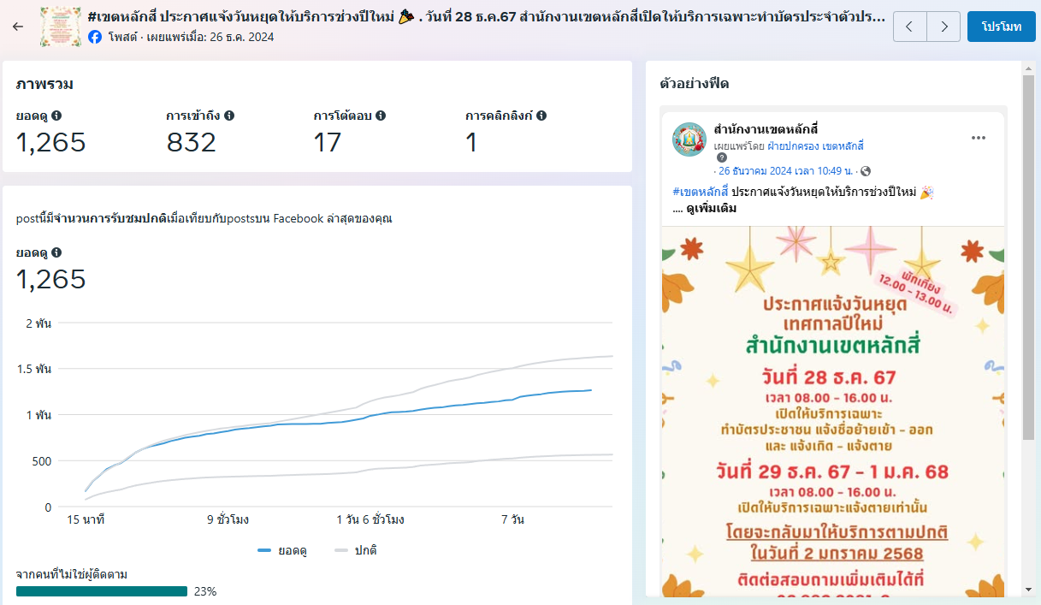The image size is (1041, 605).
Task: Click the post thumbnail in the header
Action: pyautogui.click(x=60, y=27)
